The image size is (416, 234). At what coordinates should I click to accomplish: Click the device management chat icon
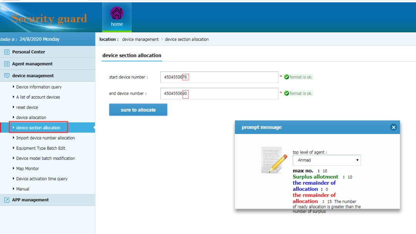tap(7, 76)
